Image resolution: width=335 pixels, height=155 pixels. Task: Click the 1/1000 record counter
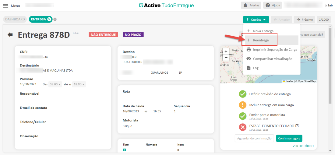pyautogui.click(x=324, y=20)
